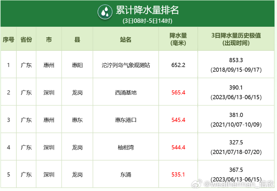Select date range (2018/09/15-09/17)
The image size is (277, 191).
(x=236, y=70)
